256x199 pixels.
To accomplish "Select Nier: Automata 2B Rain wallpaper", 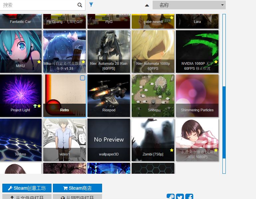I will point(109,51).
